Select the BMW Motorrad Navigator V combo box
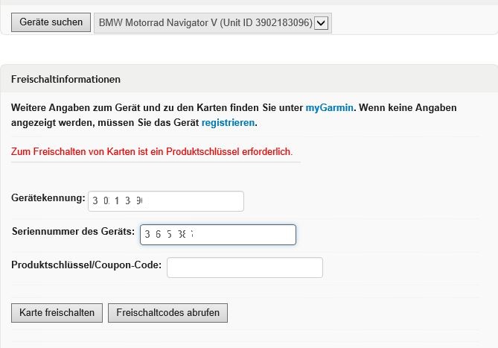 click(x=205, y=23)
